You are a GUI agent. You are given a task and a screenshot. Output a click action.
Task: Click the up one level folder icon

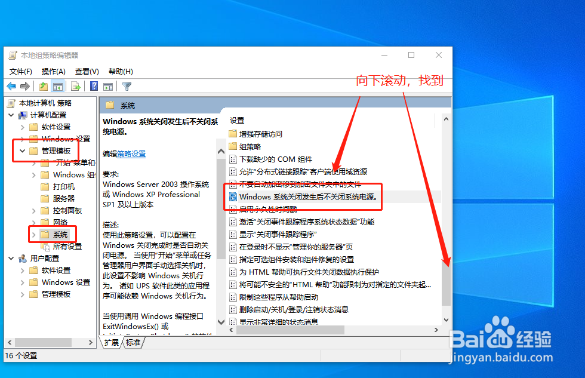[43, 85]
